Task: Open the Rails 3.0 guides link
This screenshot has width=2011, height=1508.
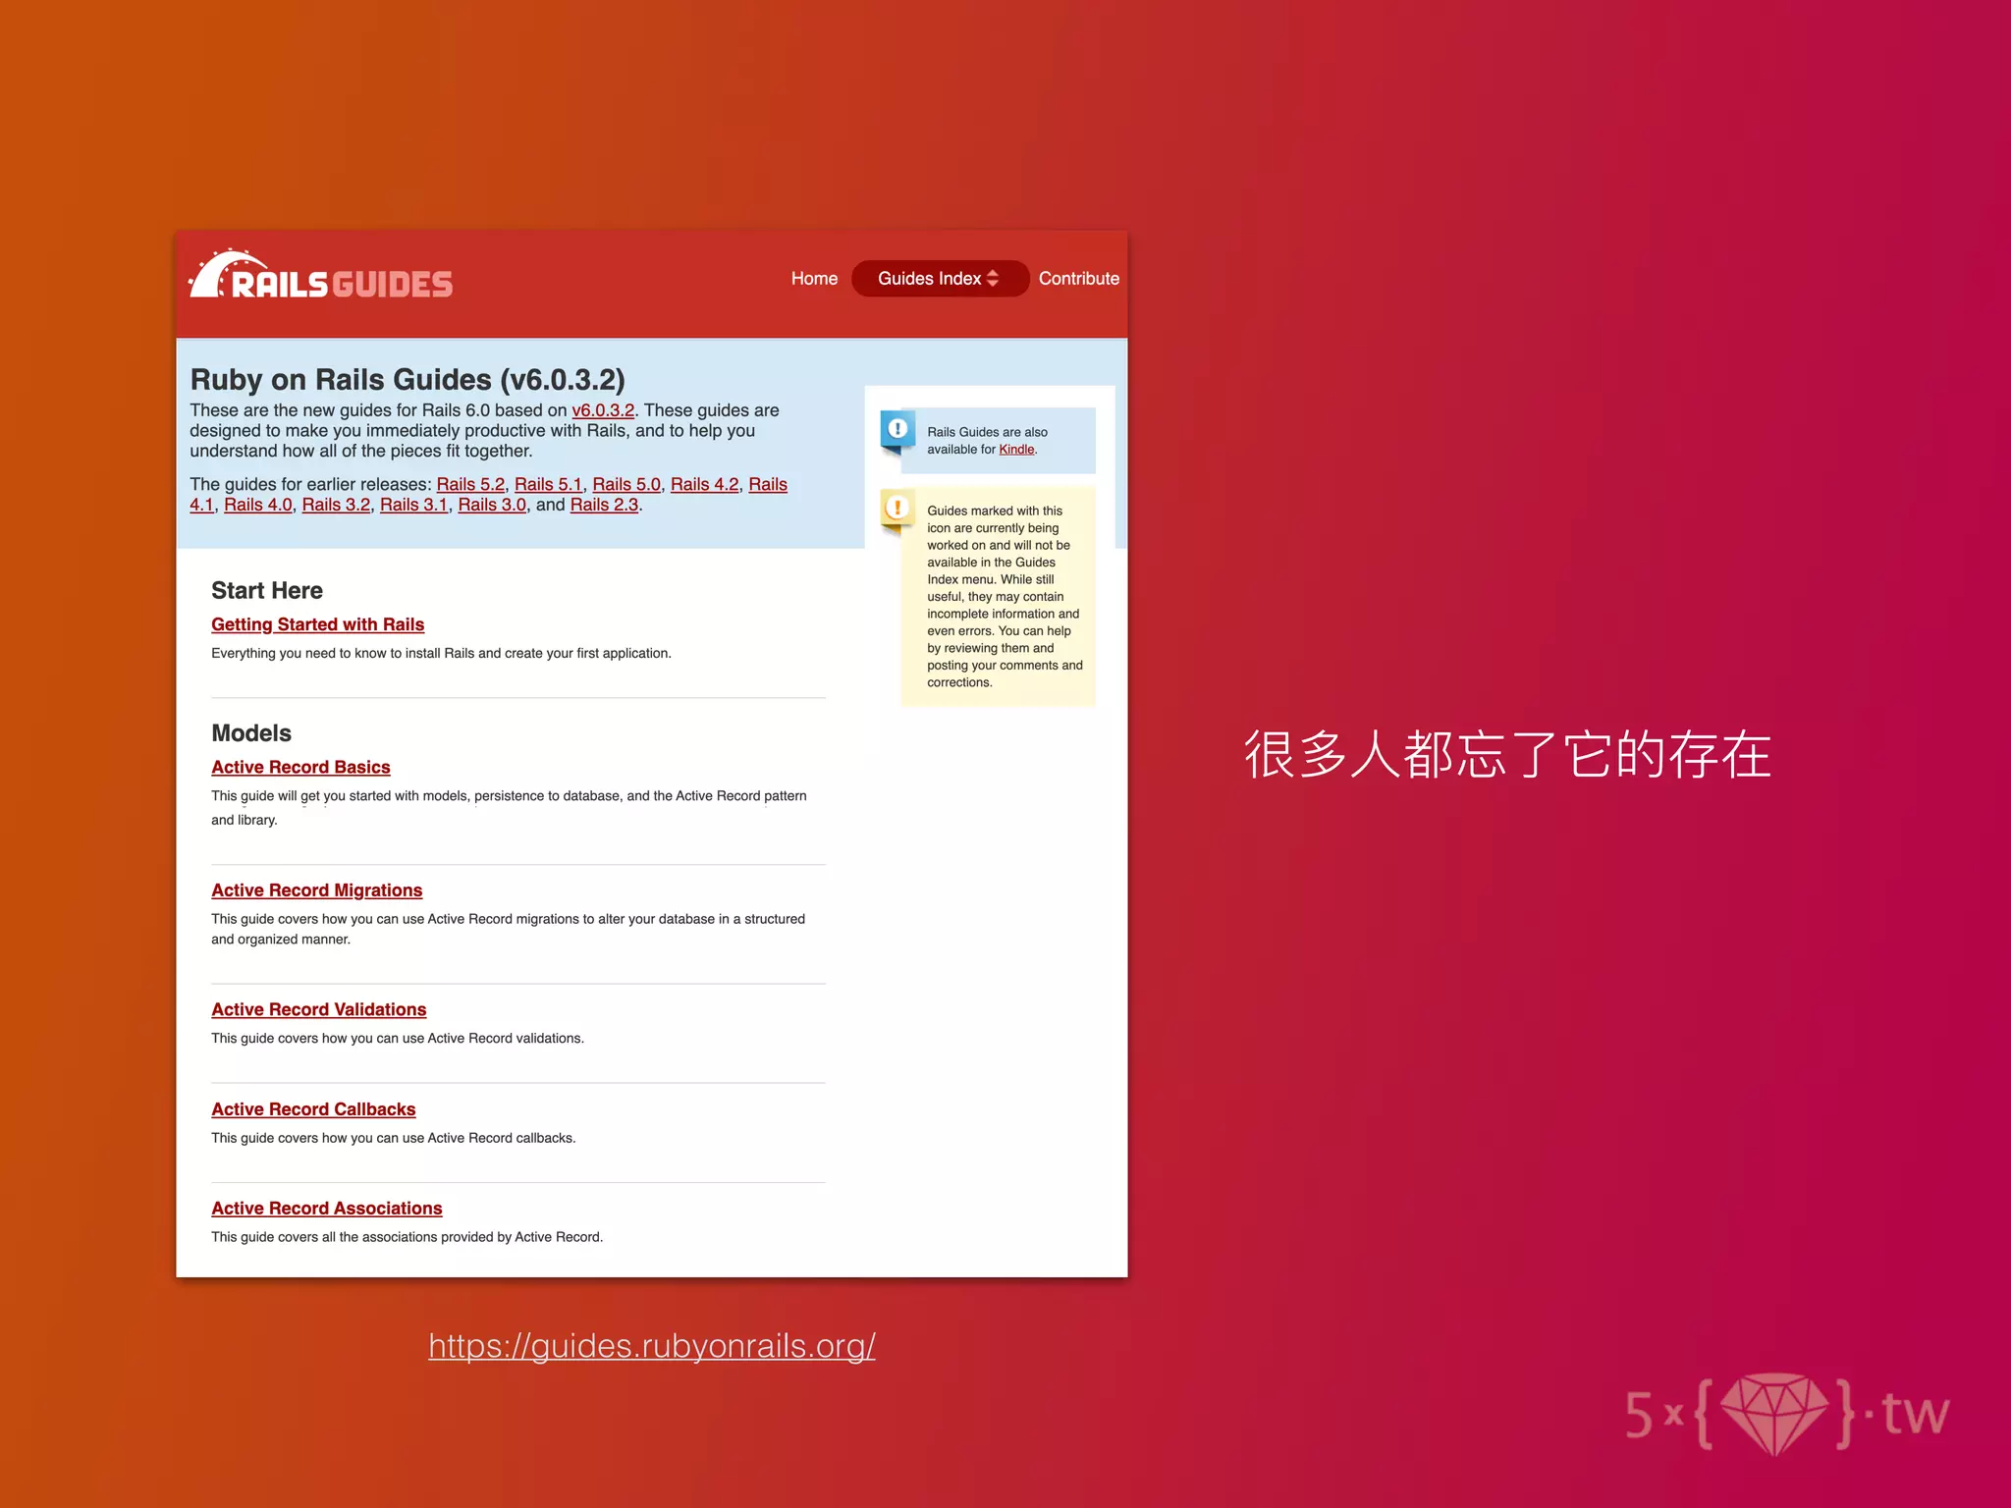Action: click(492, 505)
